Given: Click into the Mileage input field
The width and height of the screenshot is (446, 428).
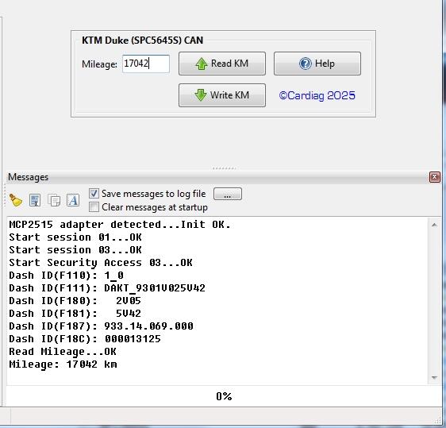Looking at the screenshot, I should 146,64.
